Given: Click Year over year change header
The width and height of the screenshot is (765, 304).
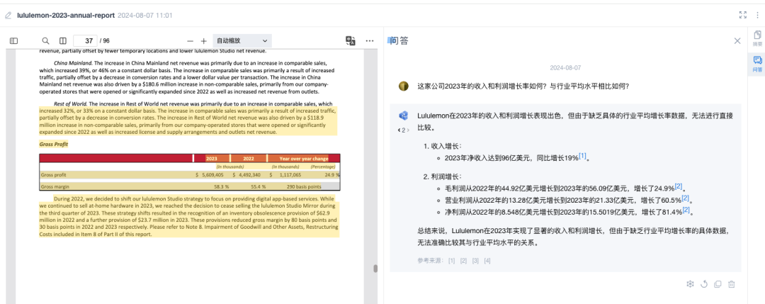Looking at the screenshot, I should pyautogui.click(x=303, y=159).
